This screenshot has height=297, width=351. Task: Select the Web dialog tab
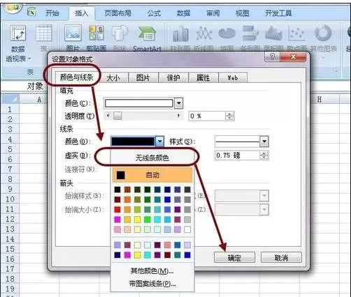coord(233,77)
